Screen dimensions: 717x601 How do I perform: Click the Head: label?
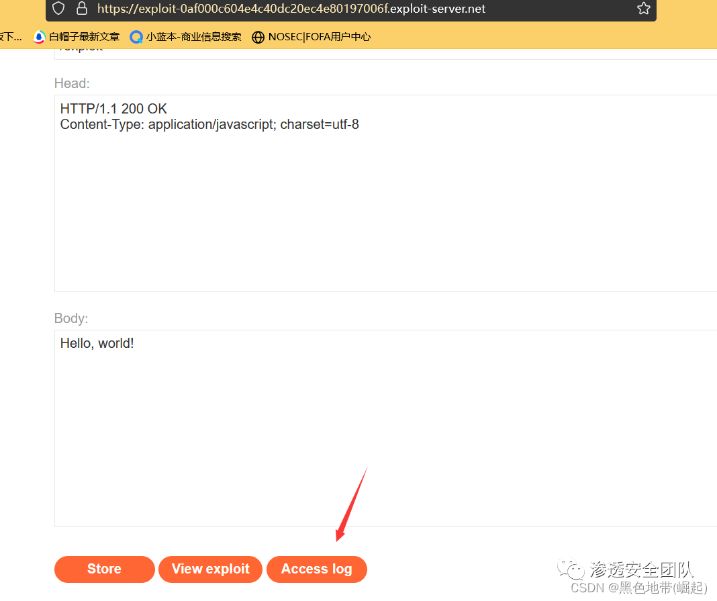[72, 83]
